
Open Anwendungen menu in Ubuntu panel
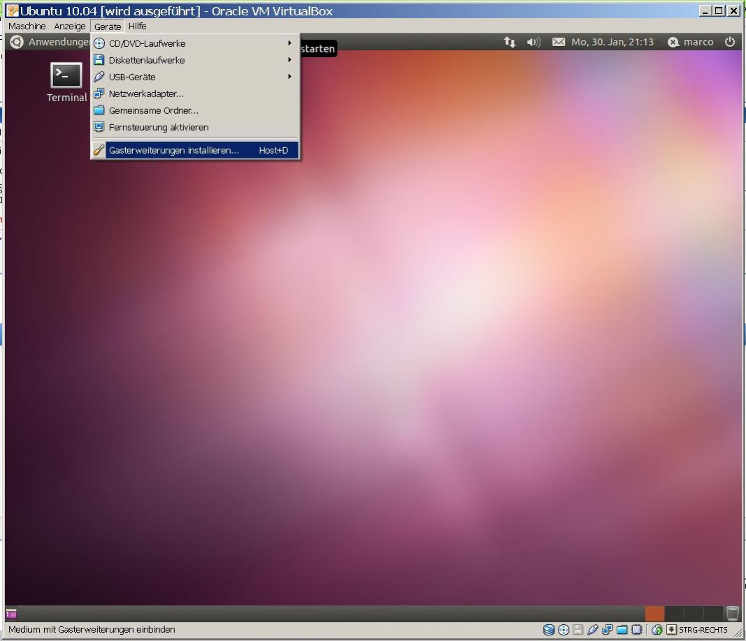click(59, 42)
